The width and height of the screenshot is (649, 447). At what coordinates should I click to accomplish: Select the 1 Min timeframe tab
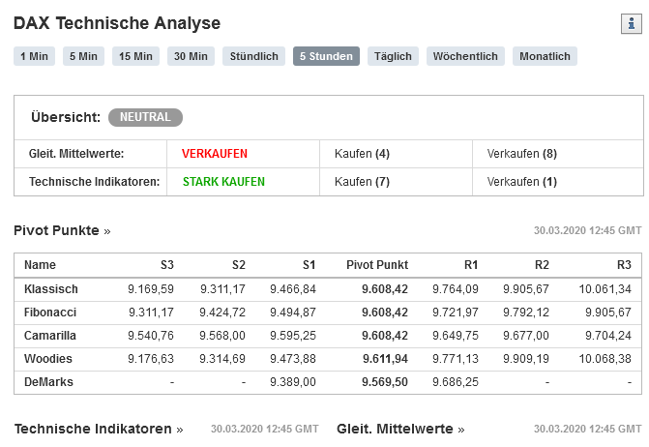point(35,56)
